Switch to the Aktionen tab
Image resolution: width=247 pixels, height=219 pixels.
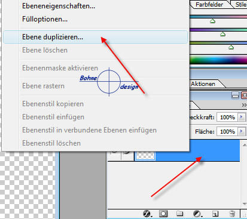[203, 84]
